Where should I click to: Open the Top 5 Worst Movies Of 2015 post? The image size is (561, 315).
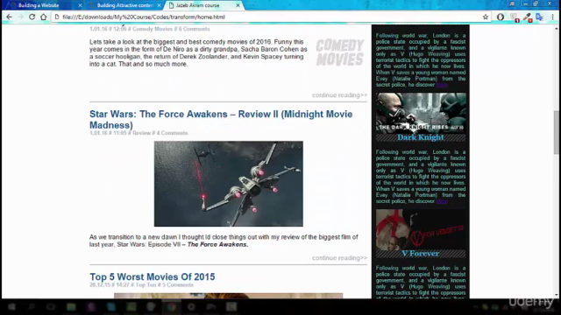point(152,276)
